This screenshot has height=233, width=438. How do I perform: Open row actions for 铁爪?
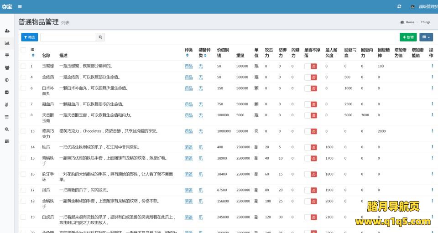point(432,147)
